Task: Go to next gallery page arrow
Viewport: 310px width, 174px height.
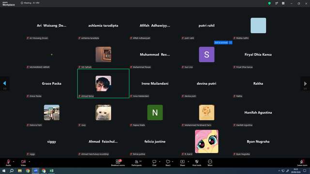Action: [x=305, y=84]
